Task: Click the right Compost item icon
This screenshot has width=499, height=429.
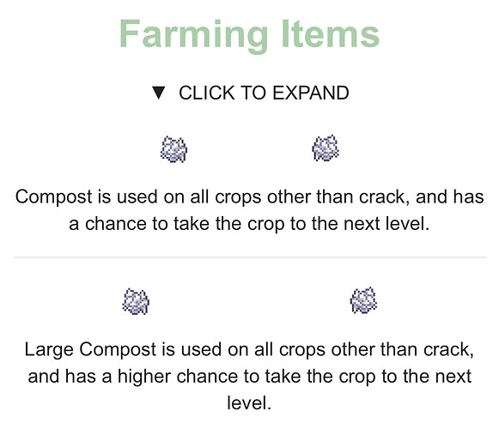Action: click(326, 148)
